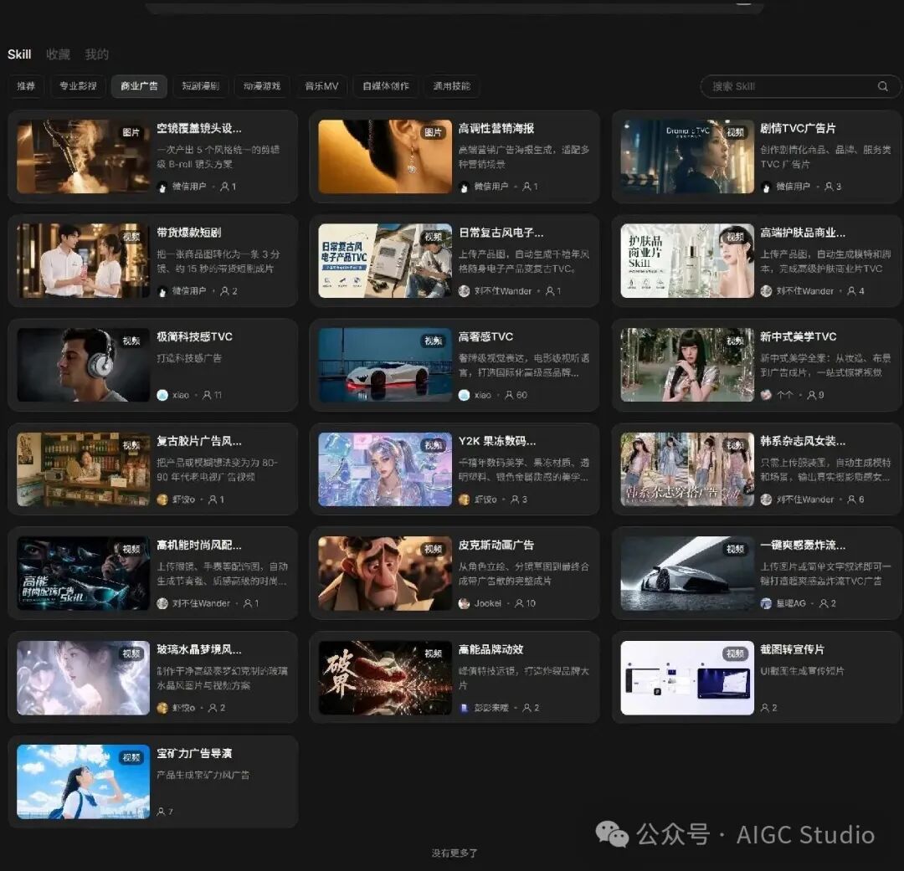Select the Skill tab heading
The image size is (904, 871).
[19, 54]
